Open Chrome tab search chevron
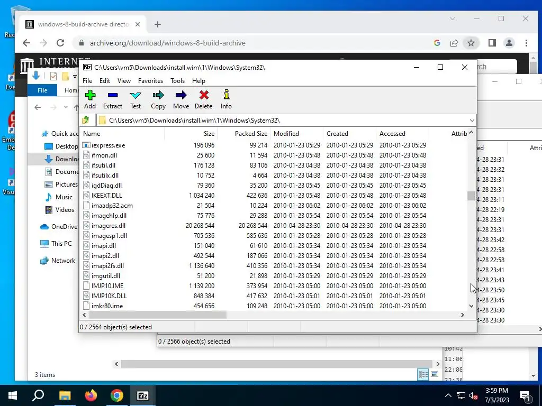Image resolution: width=542 pixels, height=406 pixels. (x=453, y=19)
